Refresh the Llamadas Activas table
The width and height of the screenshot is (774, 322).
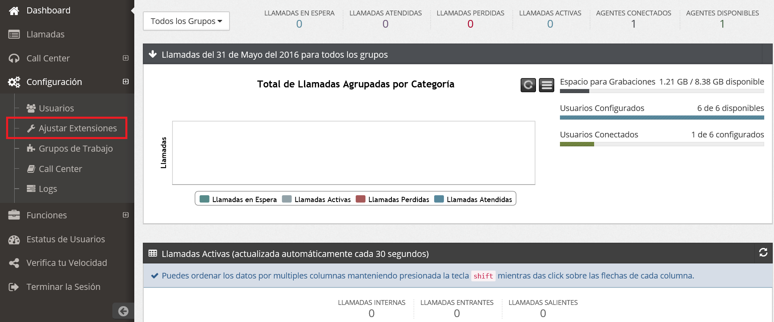click(x=763, y=252)
